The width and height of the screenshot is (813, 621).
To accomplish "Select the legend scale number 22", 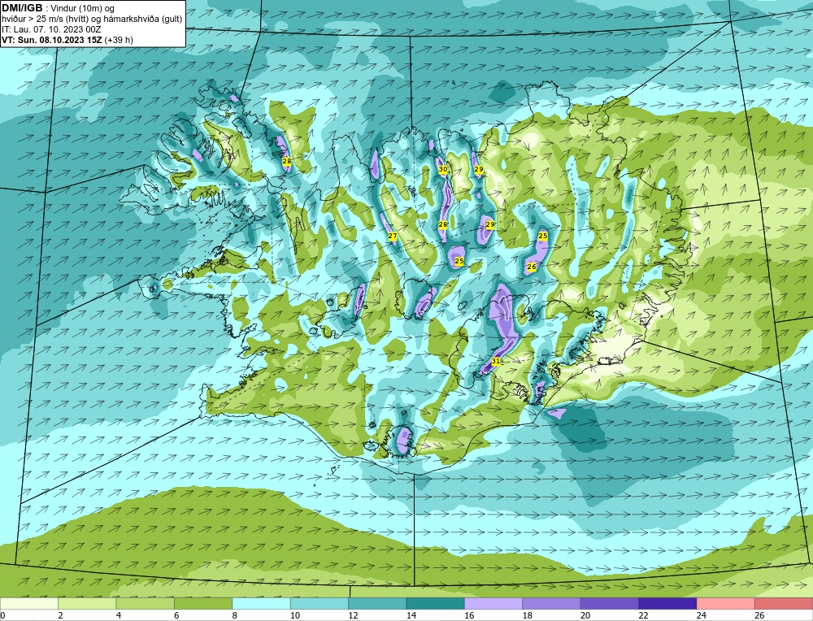I will [x=643, y=615].
